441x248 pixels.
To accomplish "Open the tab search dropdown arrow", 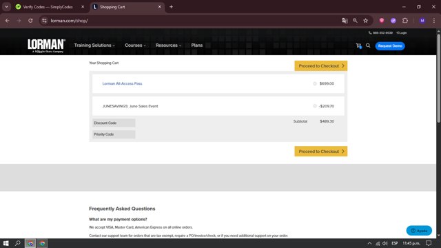I will tap(6, 7).
